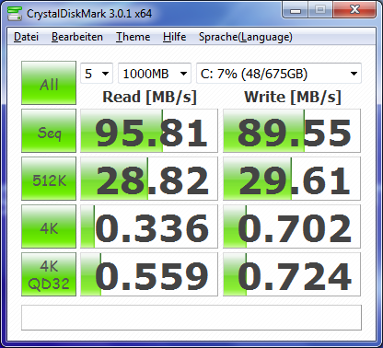
Task: Click the CrystalDiskMark title bar icon
Action: tap(15, 14)
